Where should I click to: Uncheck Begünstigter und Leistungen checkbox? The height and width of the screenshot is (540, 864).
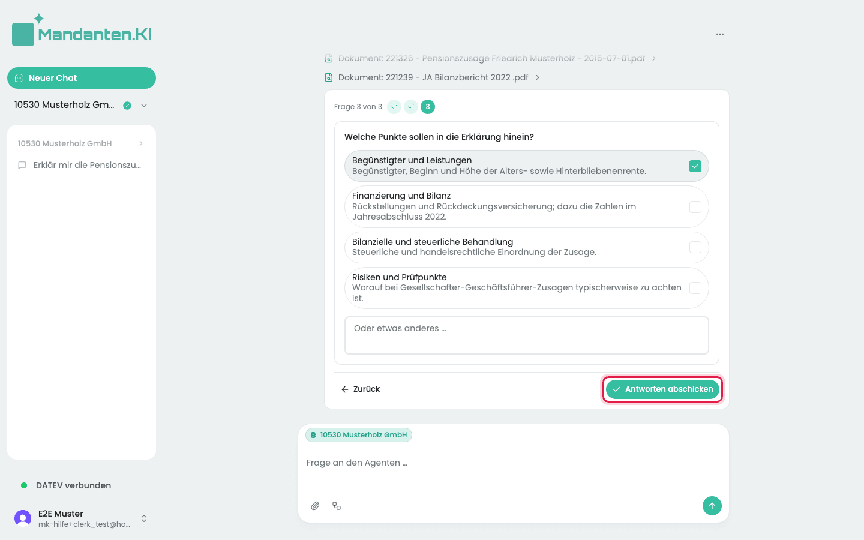tap(695, 166)
